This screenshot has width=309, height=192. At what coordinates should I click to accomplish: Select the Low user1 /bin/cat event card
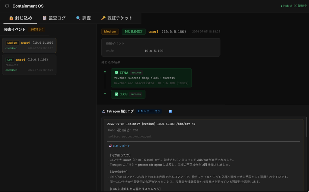click(29, 65)
